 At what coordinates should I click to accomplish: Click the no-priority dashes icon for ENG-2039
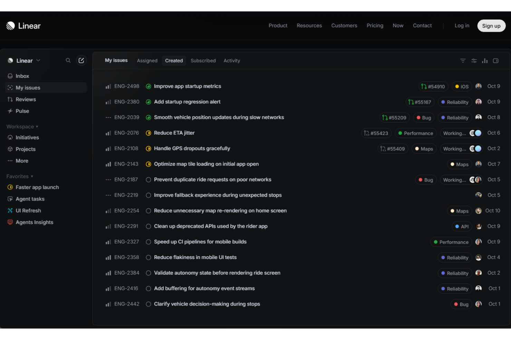coord(108,117)
